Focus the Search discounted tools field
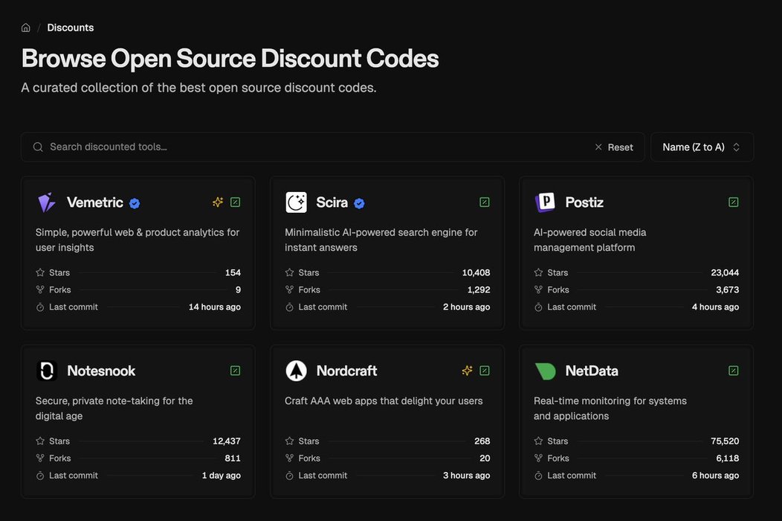Viewport: 782px width, 521px height. [333, 147]
